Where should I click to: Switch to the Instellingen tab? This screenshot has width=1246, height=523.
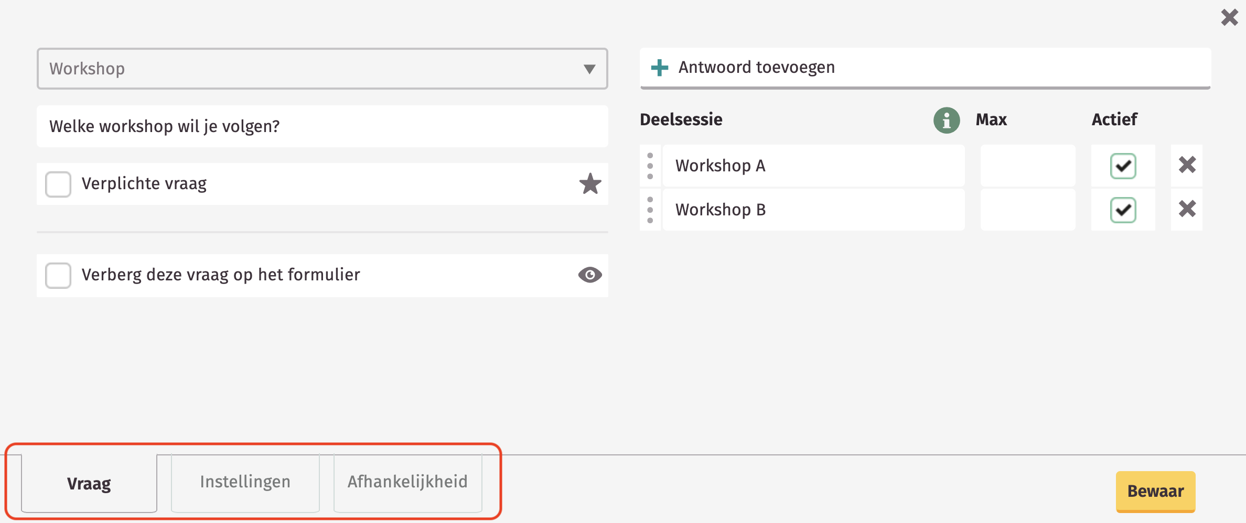[245, 482]
